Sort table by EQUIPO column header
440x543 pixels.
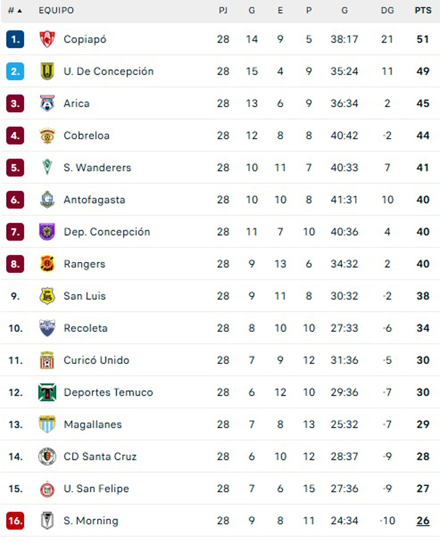(x=56, y=11)
